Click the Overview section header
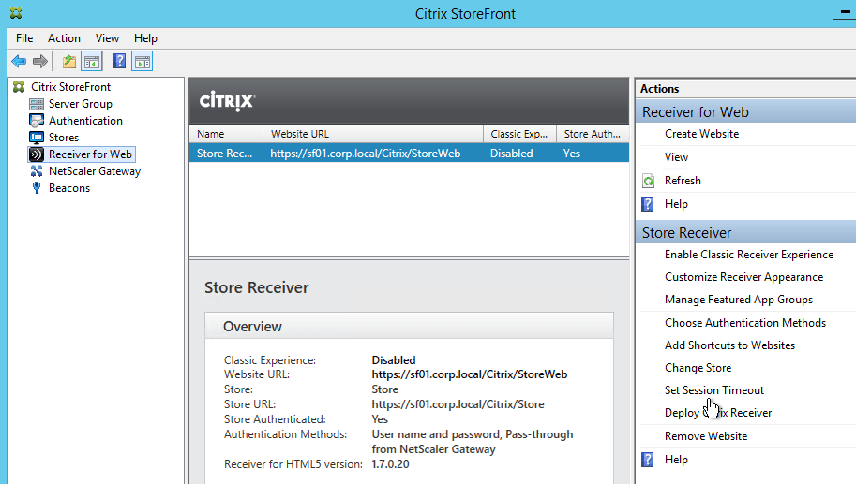 point(409,326)
